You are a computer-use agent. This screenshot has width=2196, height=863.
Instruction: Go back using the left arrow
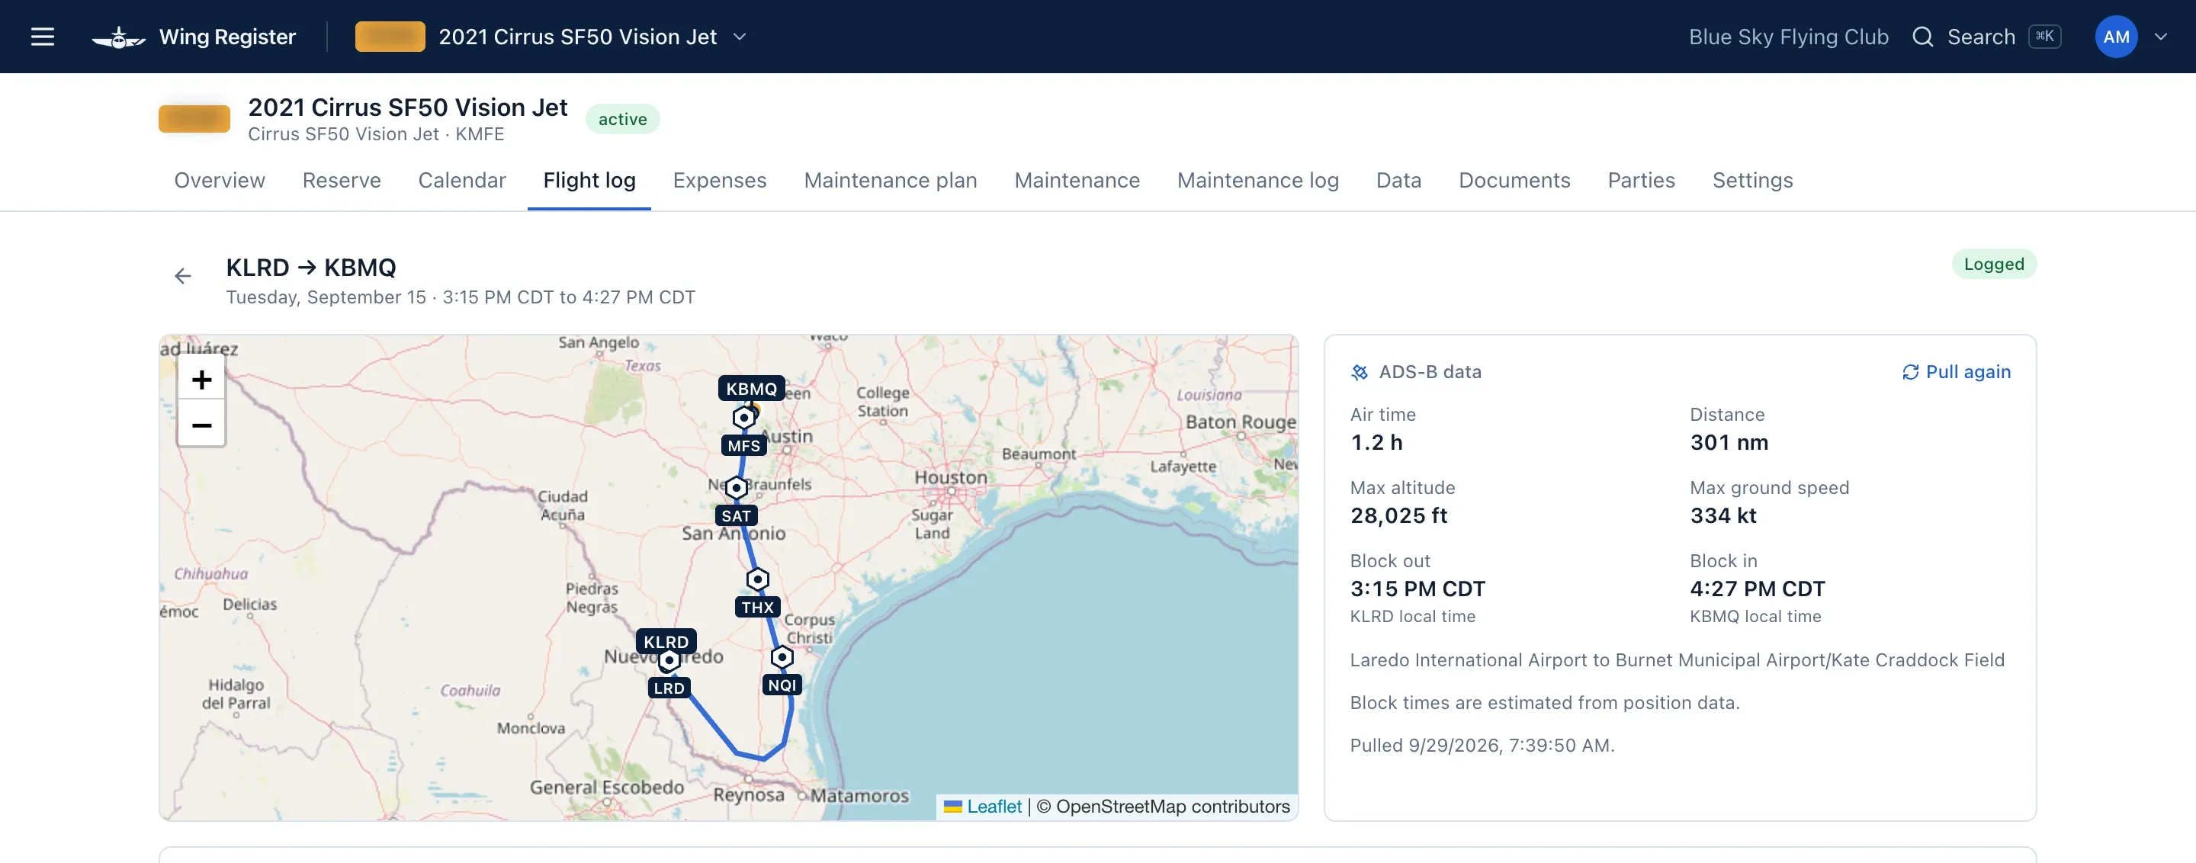[182, 276]
